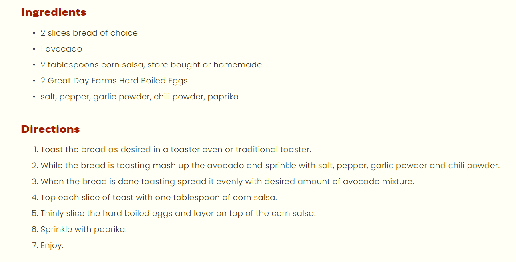Select the final "Enjoy" step

coord(52,245)
